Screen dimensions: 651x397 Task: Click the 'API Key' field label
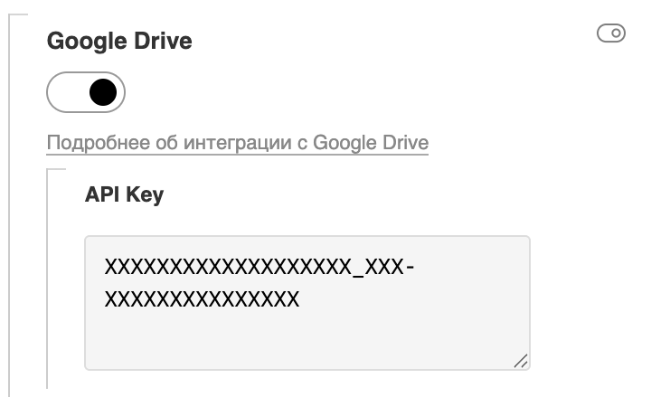pos(124,194)
